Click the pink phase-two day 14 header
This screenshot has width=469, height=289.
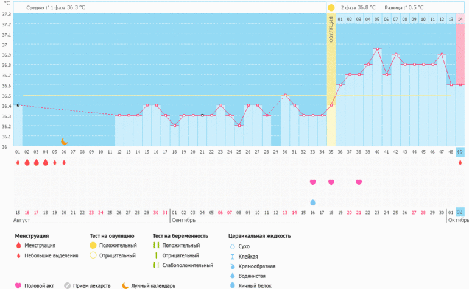[x=460, y=20]
